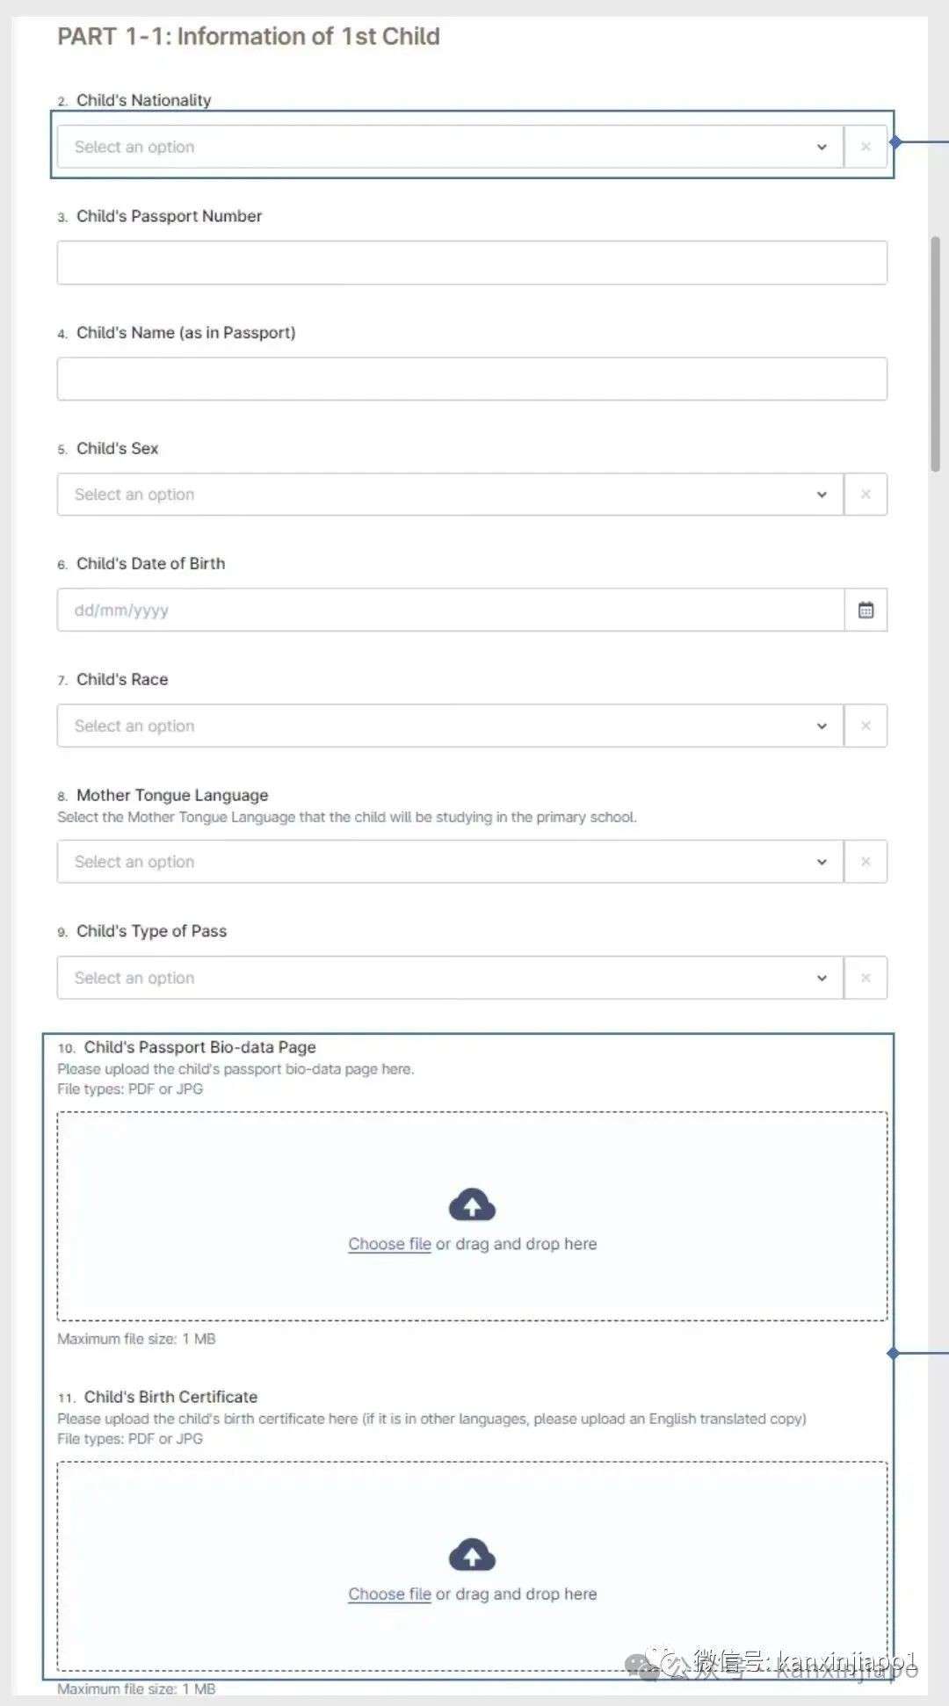Focus the Child's Passport Number field
The height and width of the screenshot is (1706, 949).
[472, 263]
